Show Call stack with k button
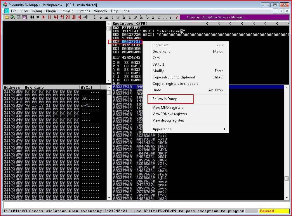This screenshot has width=292, height=216. (141, 17)
